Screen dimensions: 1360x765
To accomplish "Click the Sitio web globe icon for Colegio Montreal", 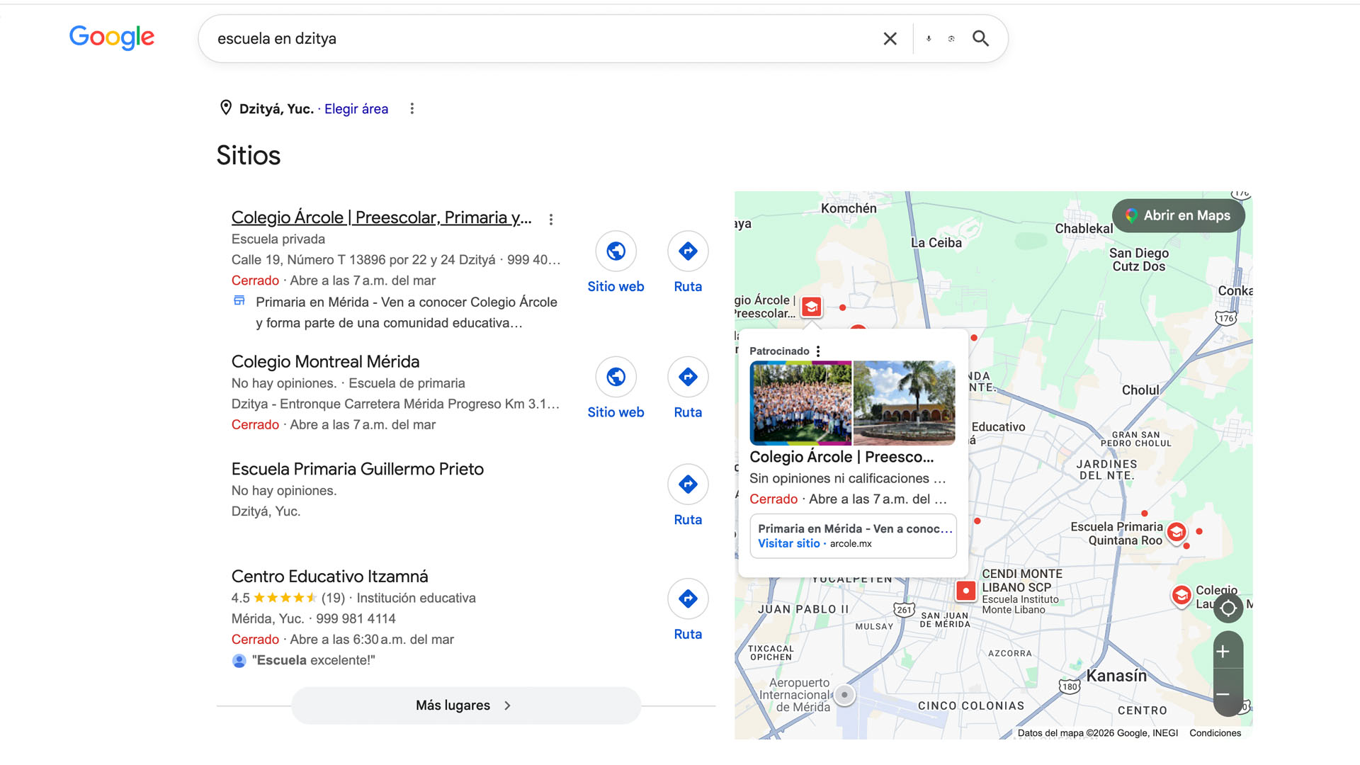I will (616, 377).
